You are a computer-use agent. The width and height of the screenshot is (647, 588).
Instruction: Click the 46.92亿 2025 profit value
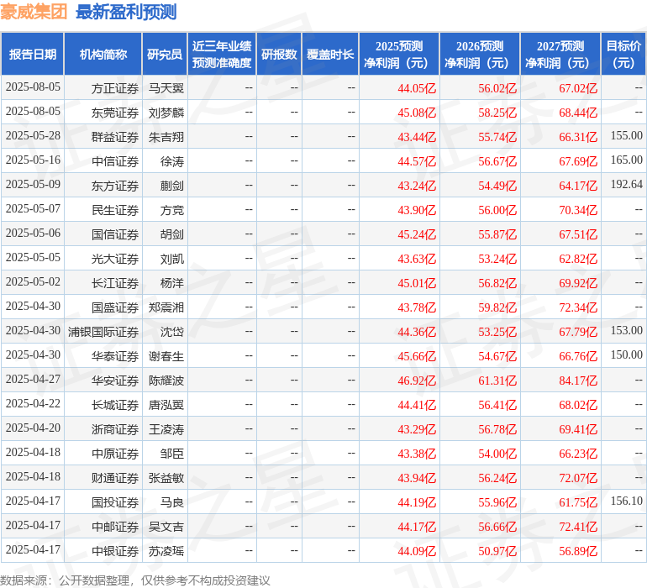pos(417,381)
